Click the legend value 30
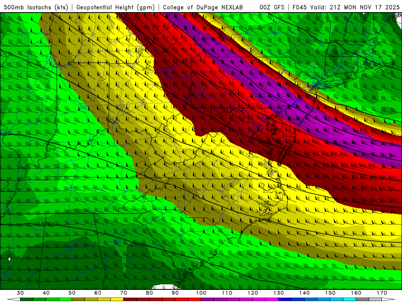The width and height of the screenshot is (402, 302). pyautogui.click(x=20, y=293)
